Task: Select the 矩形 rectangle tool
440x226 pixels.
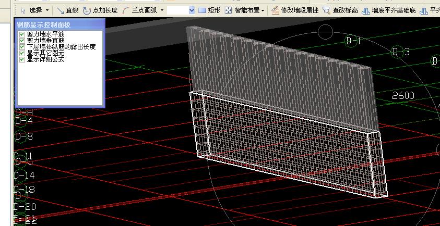Action: [209, 10]
